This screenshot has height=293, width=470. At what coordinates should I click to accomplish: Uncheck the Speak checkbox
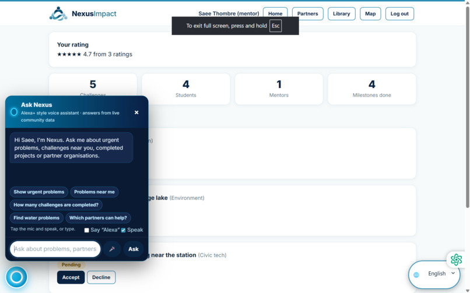click(x=123, y=230)
